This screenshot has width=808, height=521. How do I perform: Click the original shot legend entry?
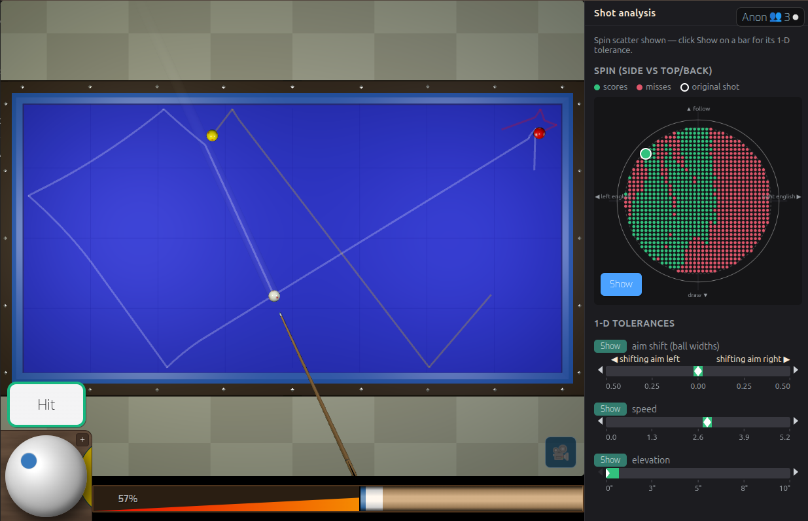[710, 87]
